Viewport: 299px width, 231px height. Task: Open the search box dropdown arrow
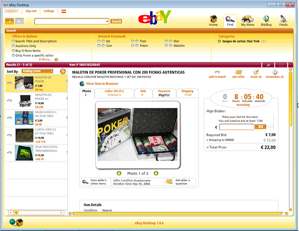[x=107, y=21]
